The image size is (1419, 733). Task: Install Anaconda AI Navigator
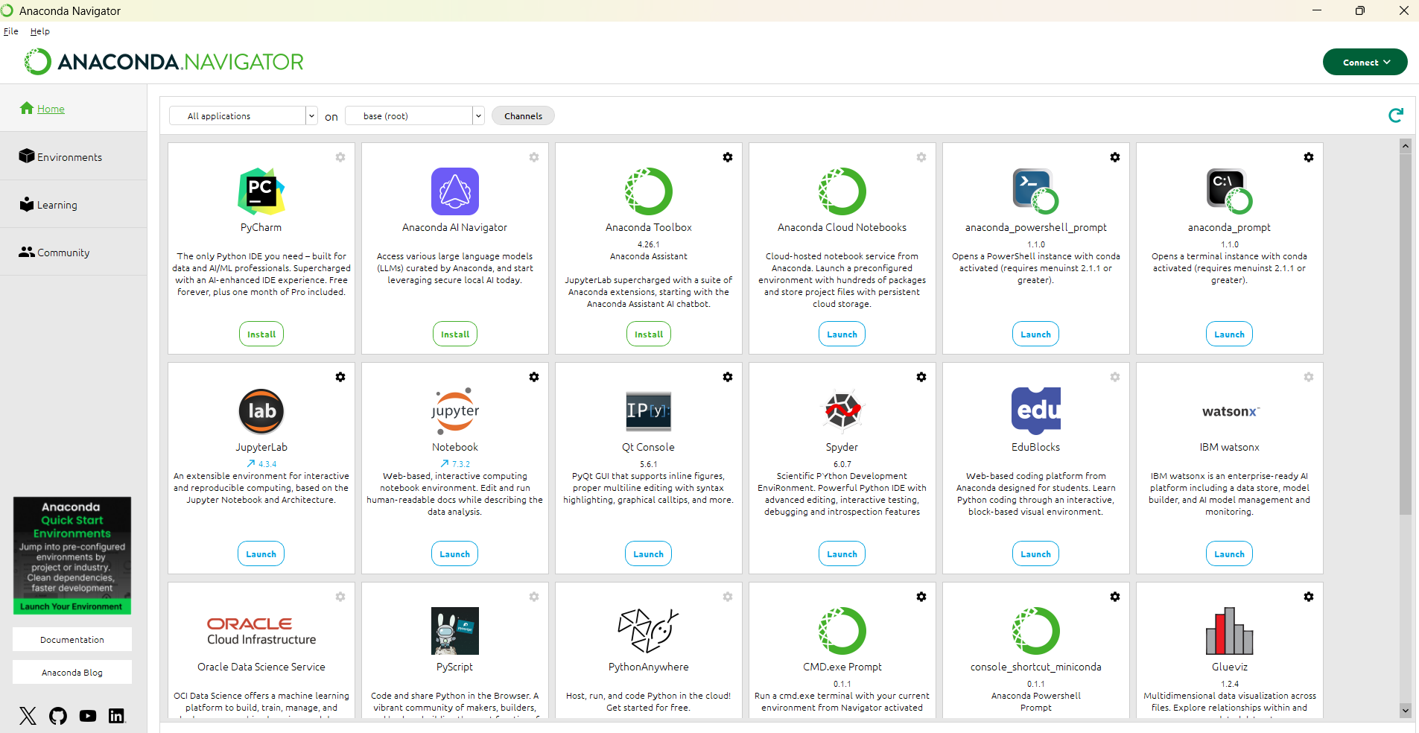[x=455, y=334]
